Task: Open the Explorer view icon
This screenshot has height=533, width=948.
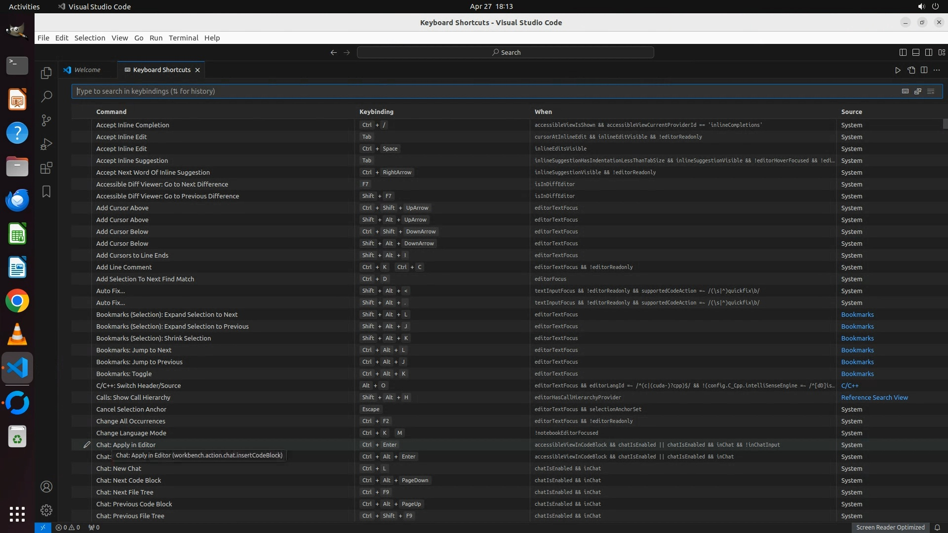Action: click(46, 73)
